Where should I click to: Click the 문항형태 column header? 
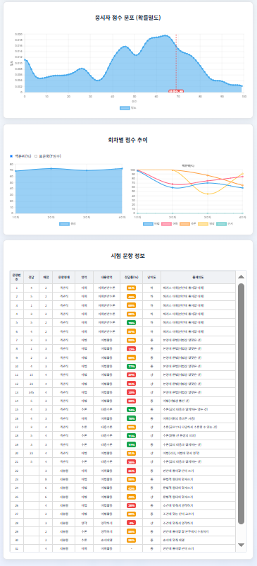pos(63,277)
